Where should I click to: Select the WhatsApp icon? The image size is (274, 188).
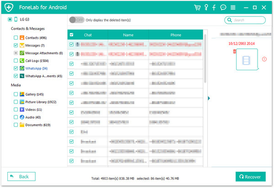tap(22, 68)
